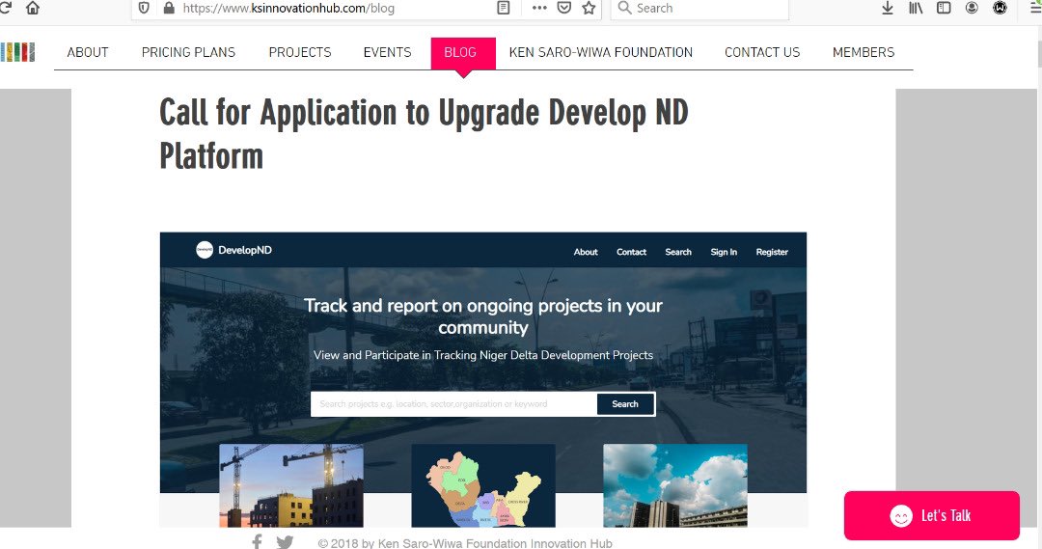Open the MEMBERS page
The width and height of the screenshot is (1042, 549).
(864, 52)
